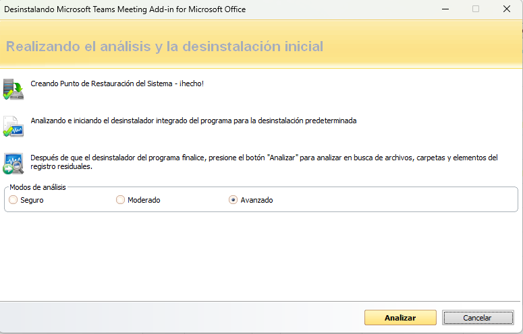Choose the Moderado scan mode
The height and width of the screenshot is (334, 523).
121,200
